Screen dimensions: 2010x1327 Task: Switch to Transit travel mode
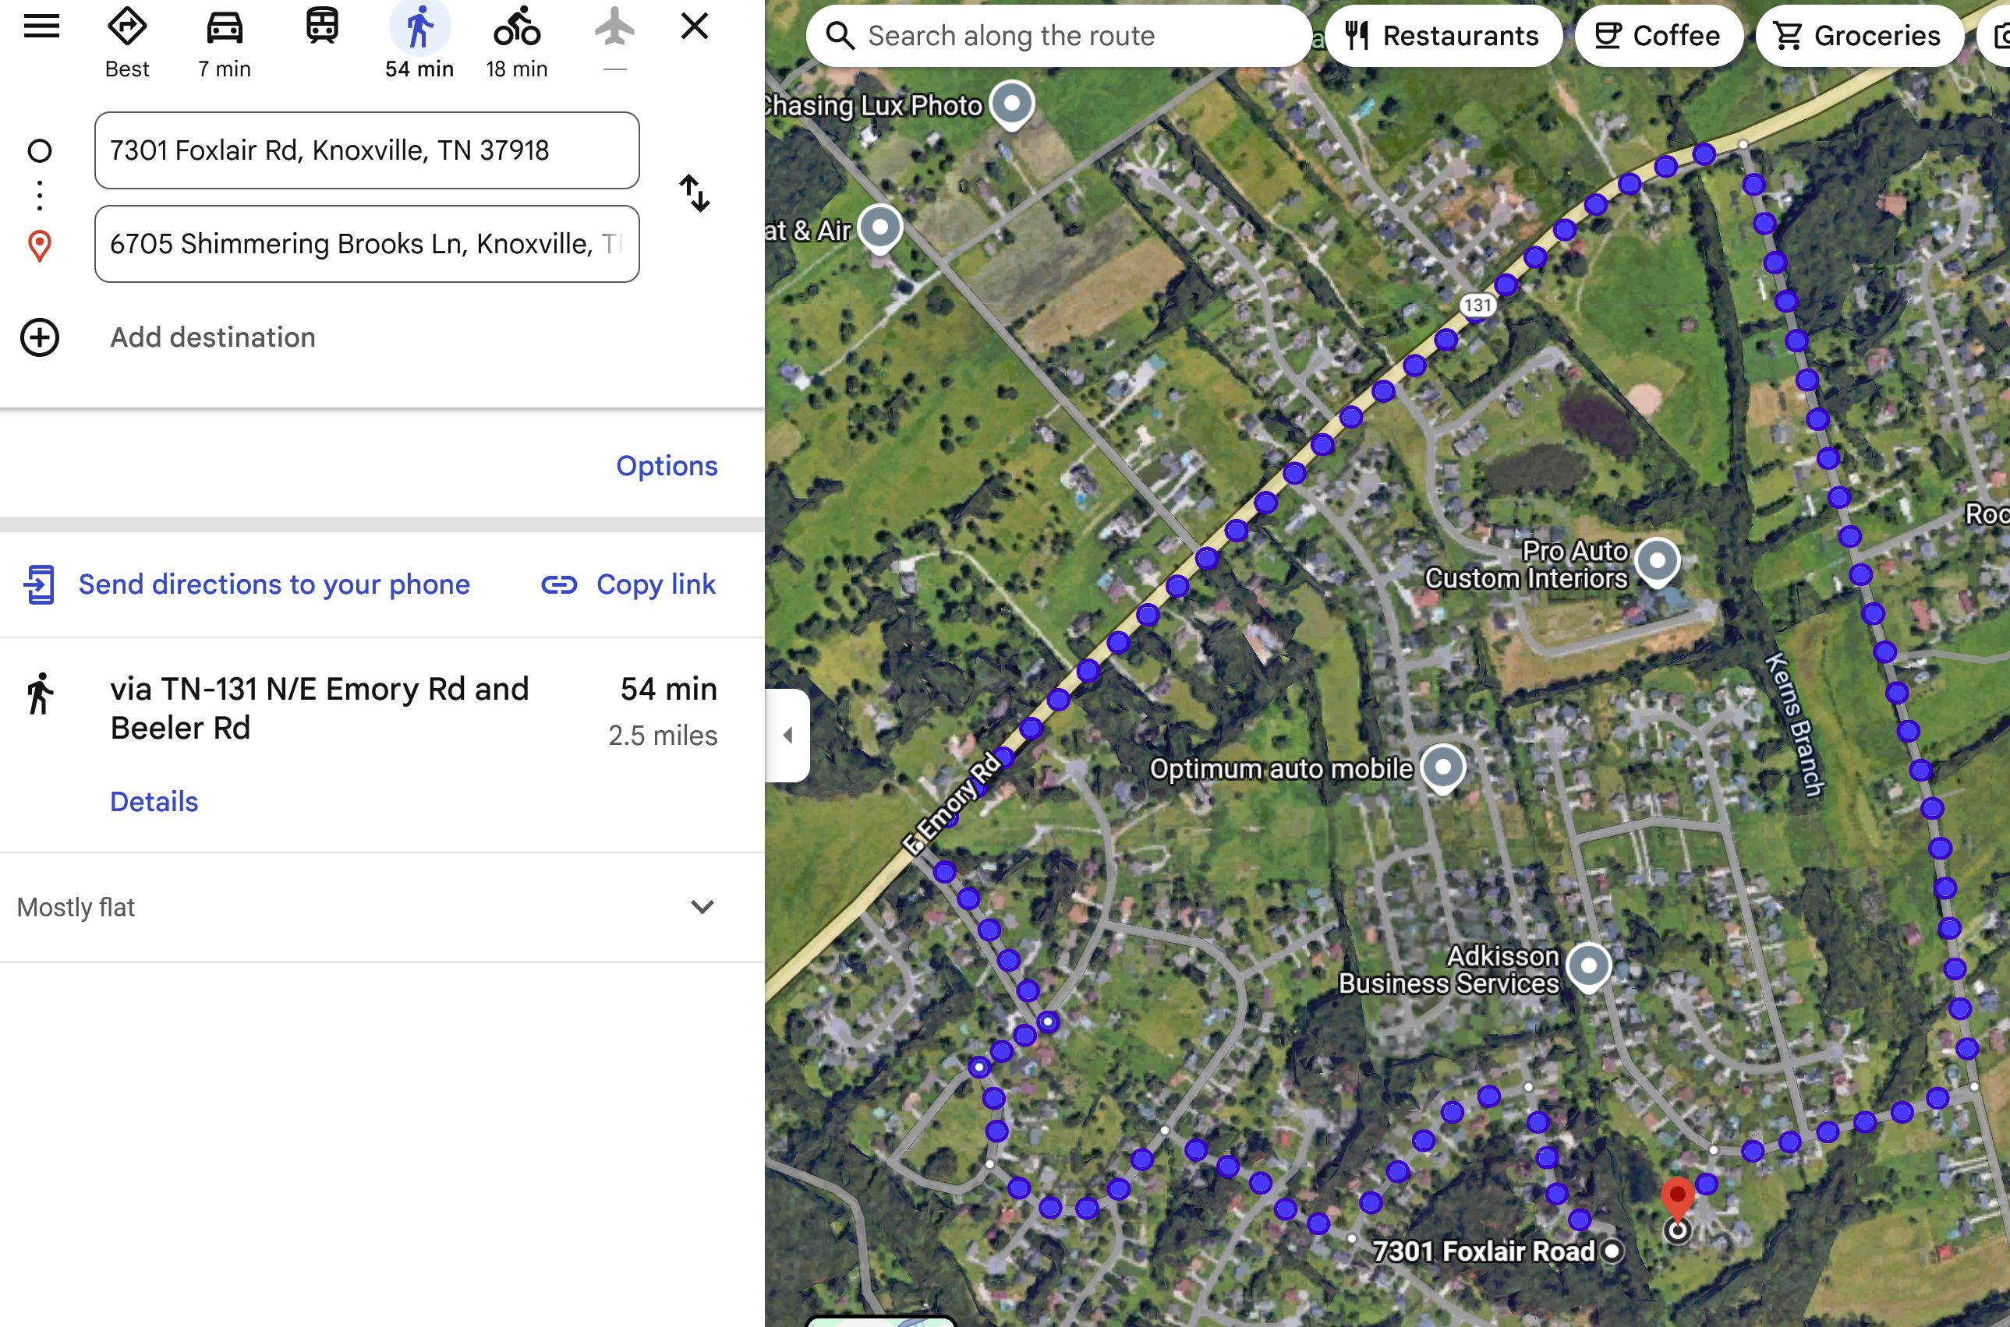point(323,27)
